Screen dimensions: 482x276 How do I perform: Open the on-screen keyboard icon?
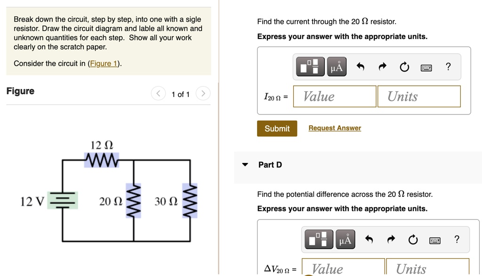point(427,67)
